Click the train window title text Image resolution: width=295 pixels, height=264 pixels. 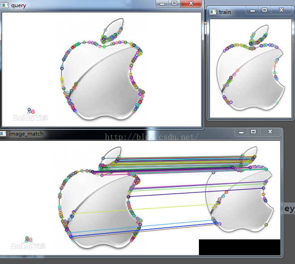tap(225, 12)
